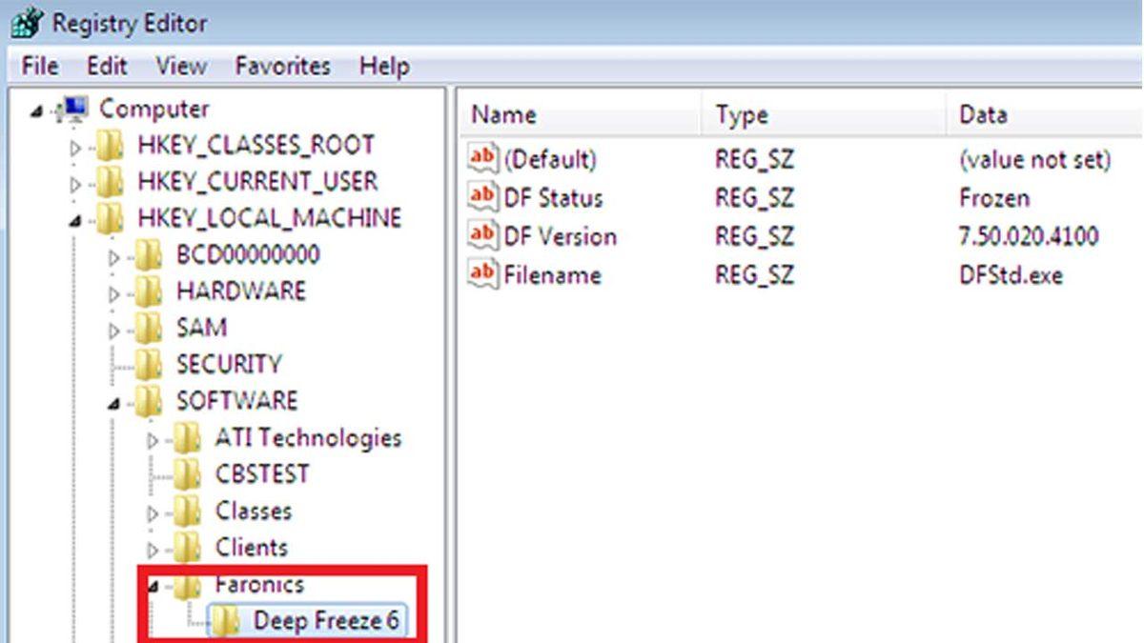Select the HKEY_CURRENT_USER key
The height and width of the screenshot is (643, 1144).
[x=257, y=181]
